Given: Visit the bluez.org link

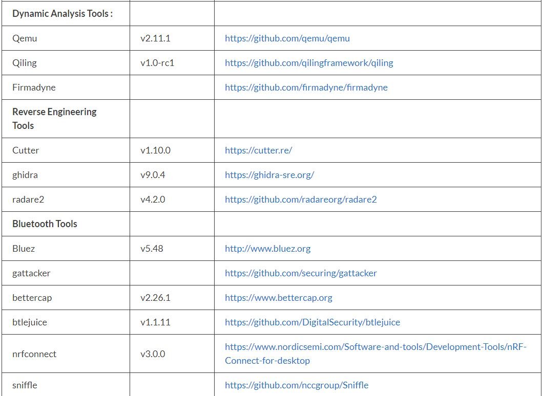Looking at the screenshot, I should 268,248.
